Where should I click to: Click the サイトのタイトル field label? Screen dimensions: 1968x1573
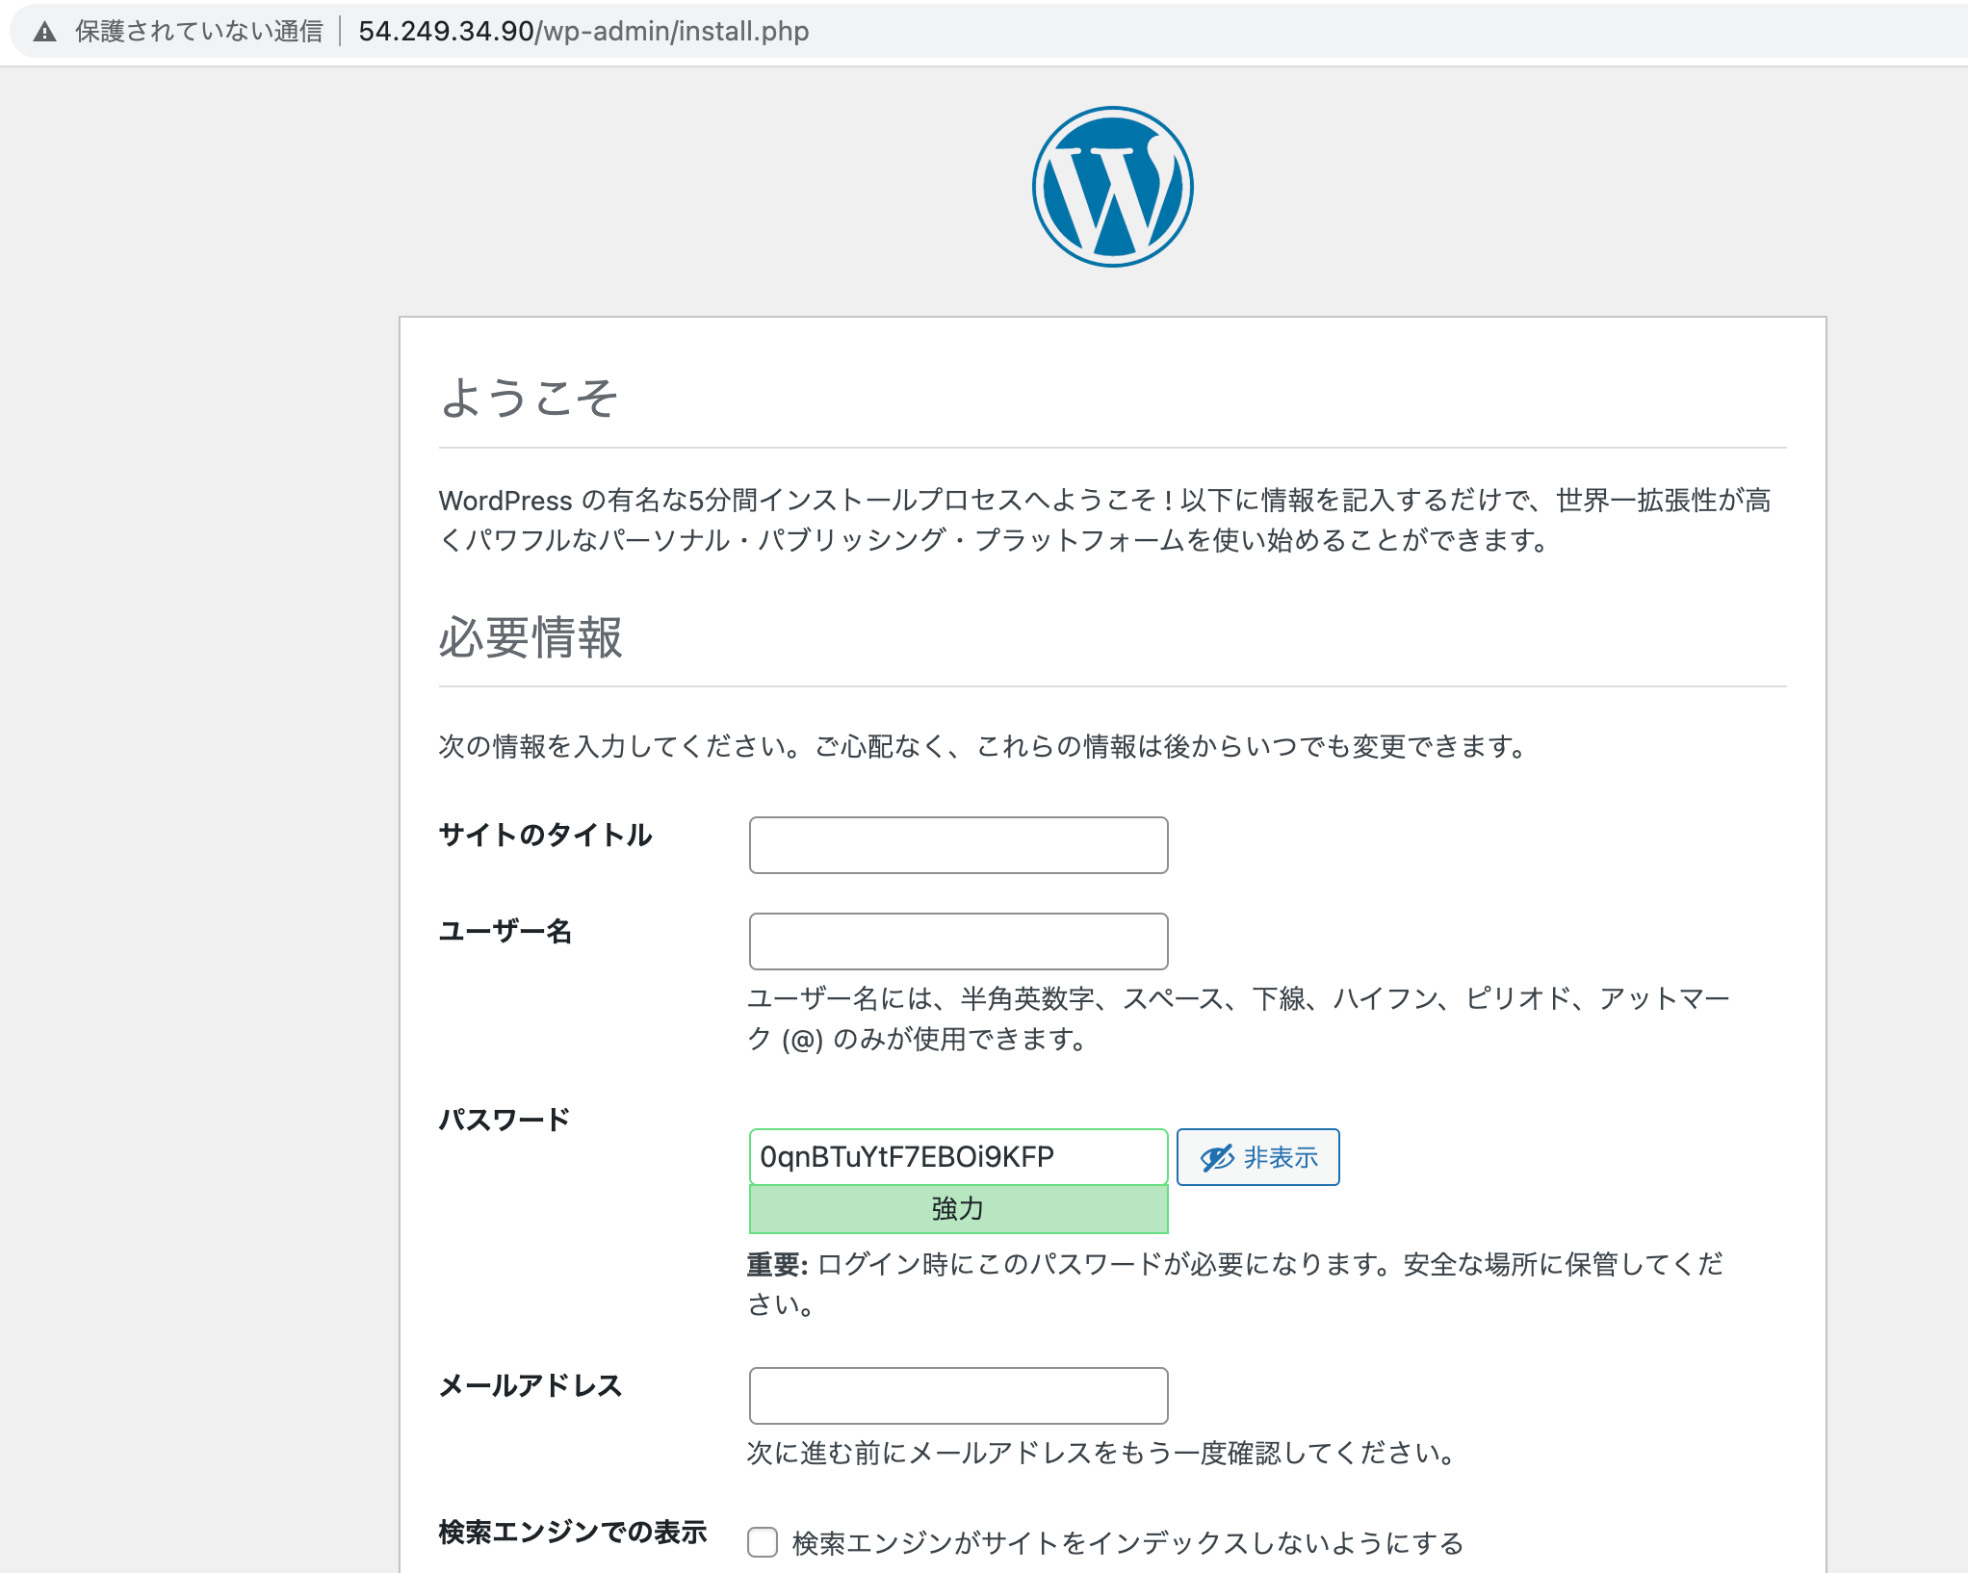point(545,835)
